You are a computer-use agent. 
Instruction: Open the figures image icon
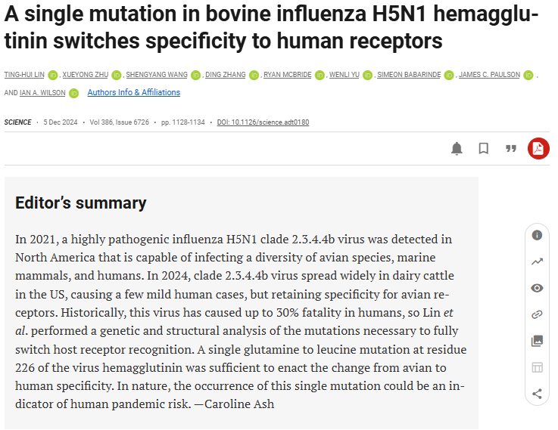click(x=537, y=341)
